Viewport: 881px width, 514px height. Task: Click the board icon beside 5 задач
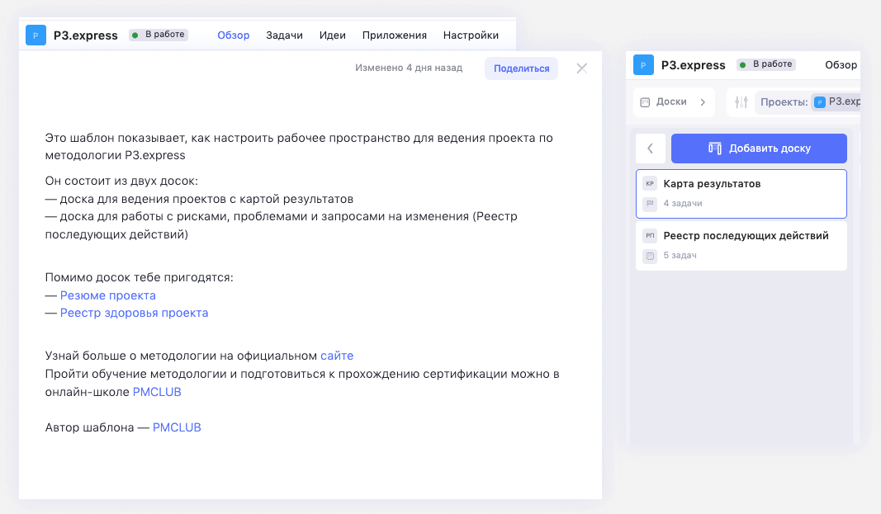[x=651, y=256]
